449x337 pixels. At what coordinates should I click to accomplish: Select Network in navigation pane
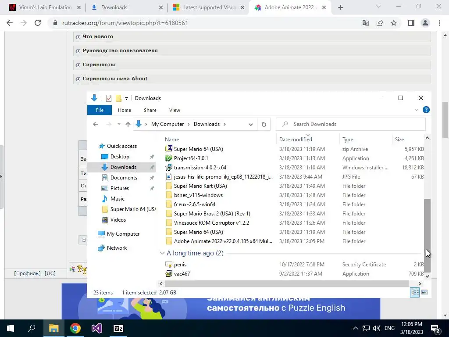(117, 248)
